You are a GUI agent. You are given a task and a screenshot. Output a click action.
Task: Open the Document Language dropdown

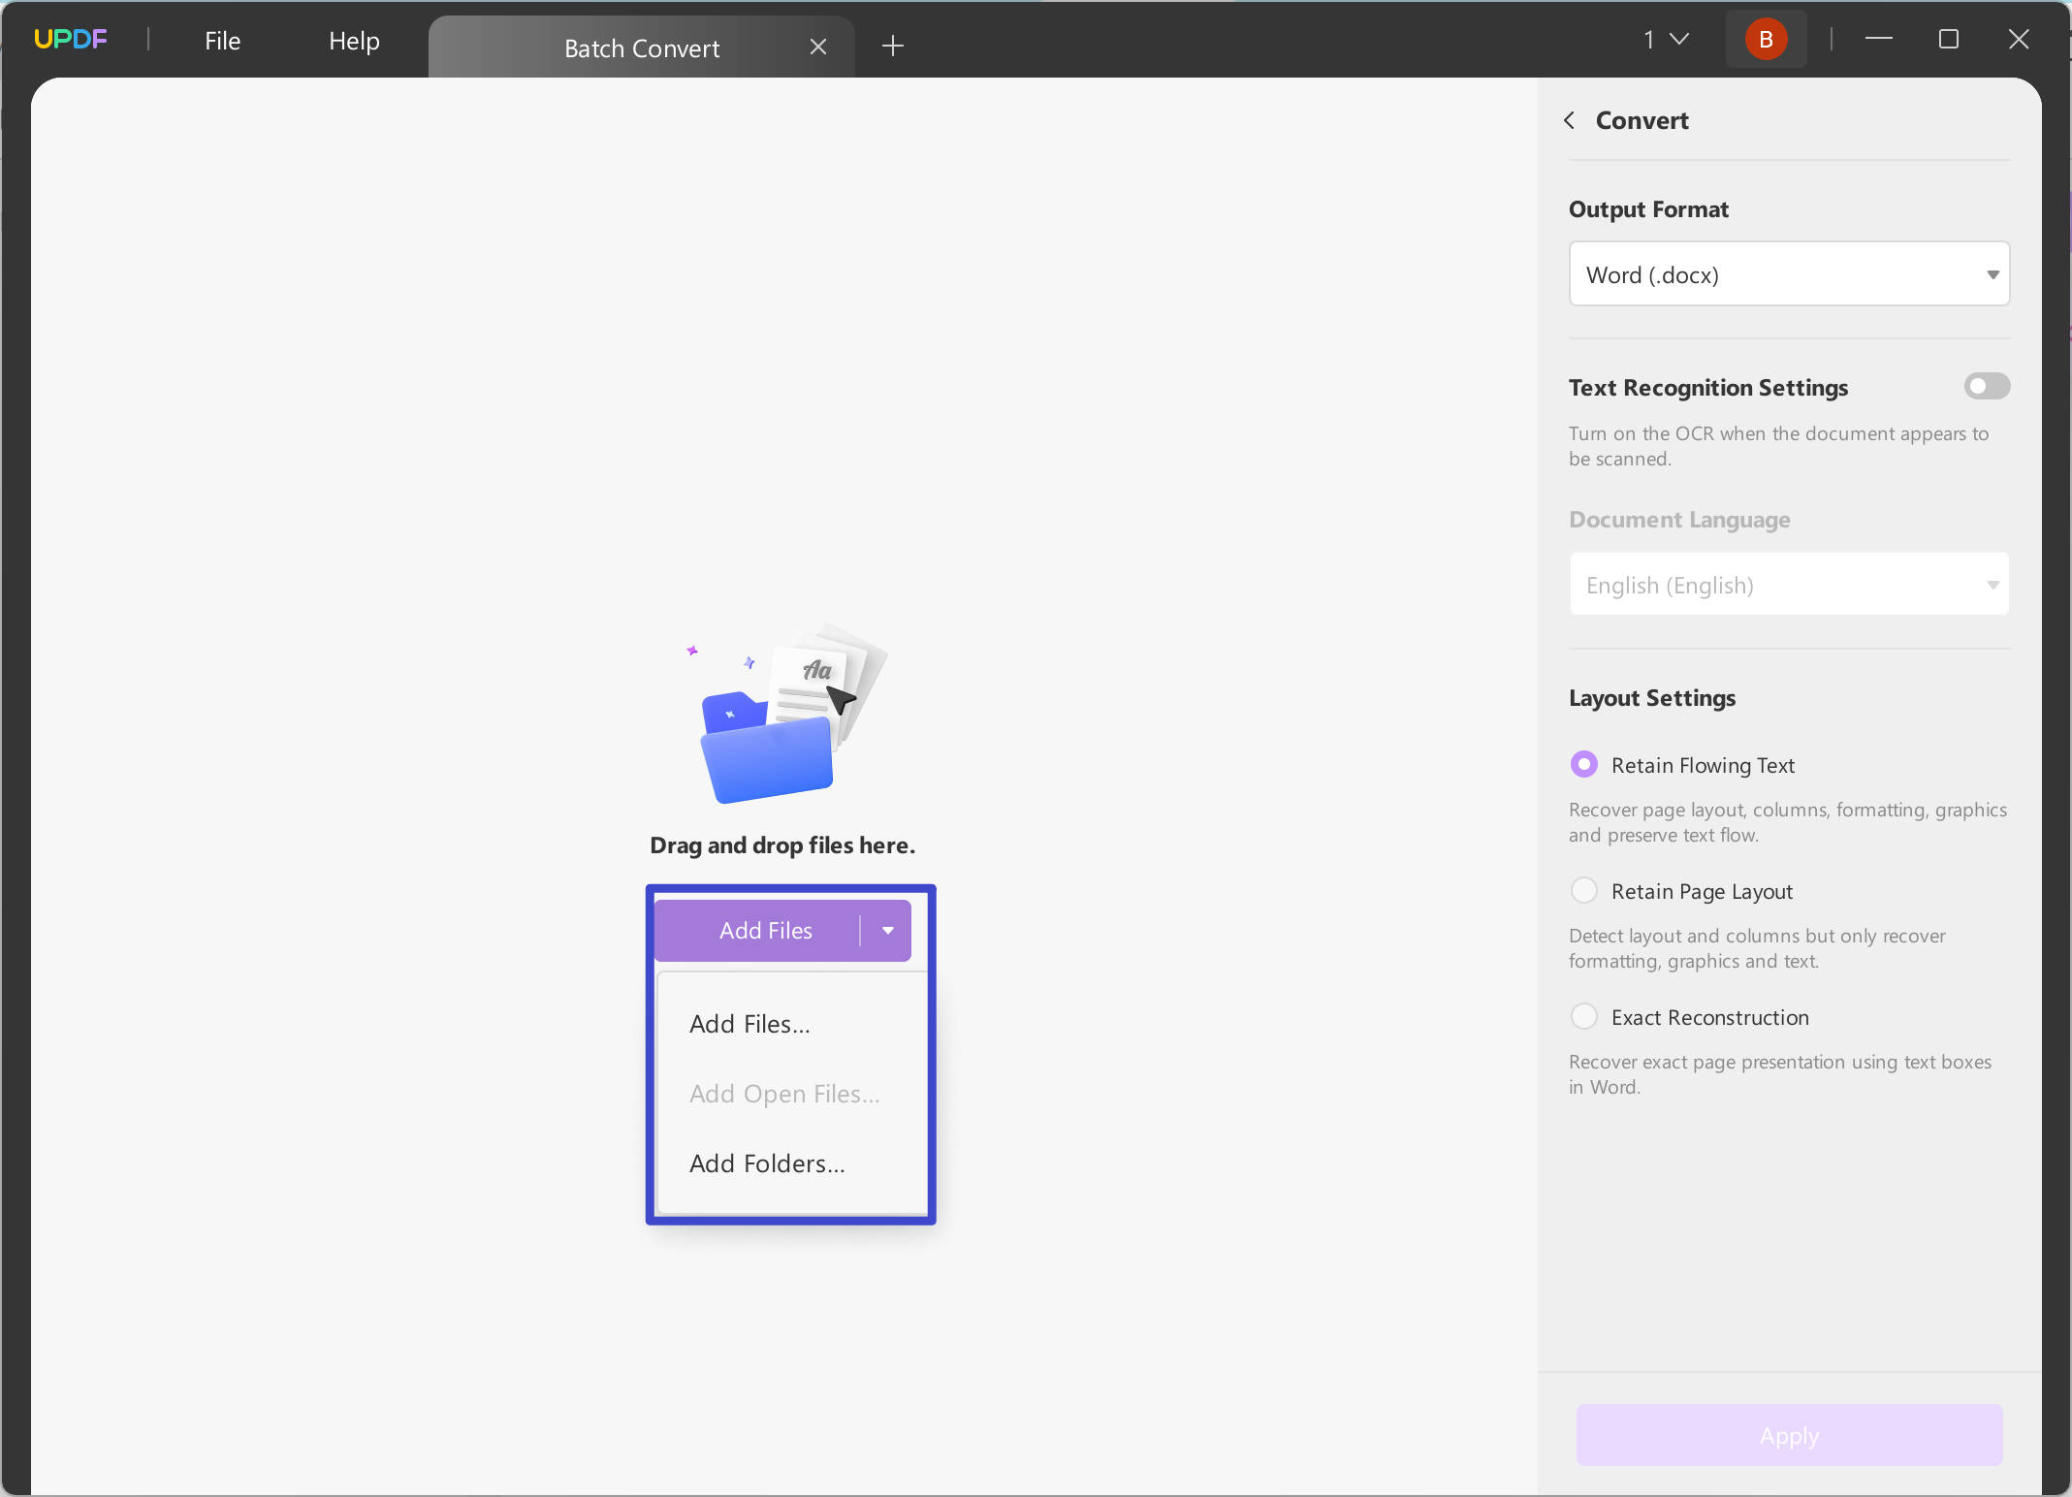1788,585
